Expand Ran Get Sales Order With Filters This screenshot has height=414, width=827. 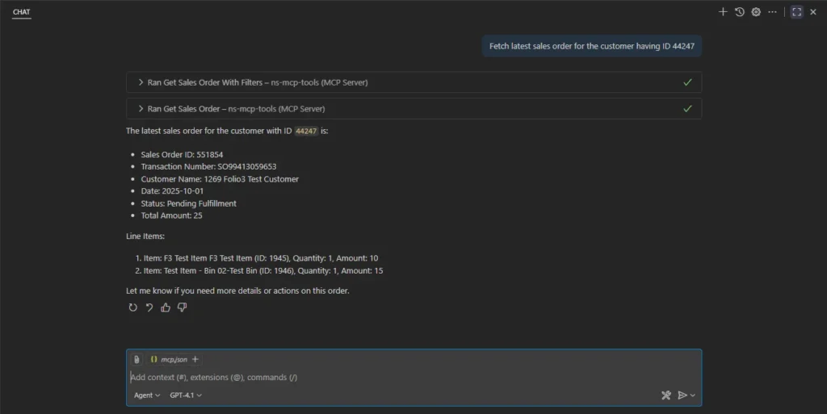click(414, 82)
